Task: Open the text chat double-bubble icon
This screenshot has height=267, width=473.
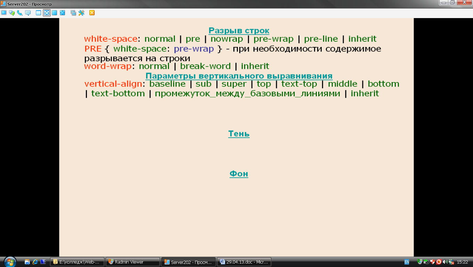Action: 12,13
